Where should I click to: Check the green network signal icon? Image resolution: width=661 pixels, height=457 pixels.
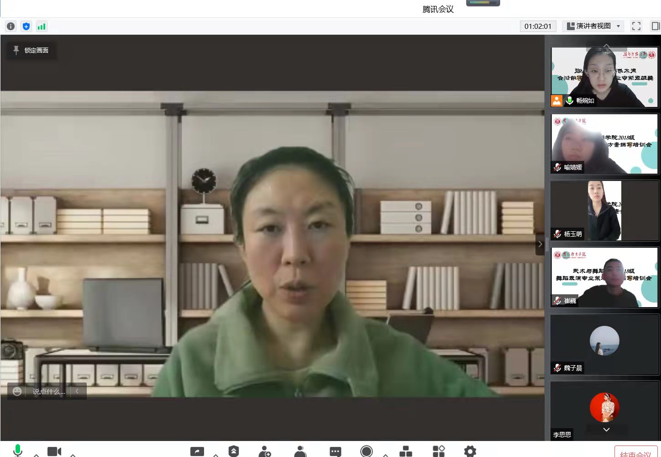click(42, 27)
